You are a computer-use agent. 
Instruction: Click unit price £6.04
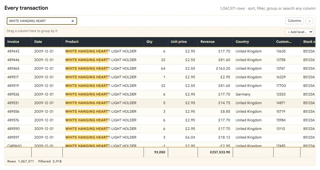pos(190,137)
